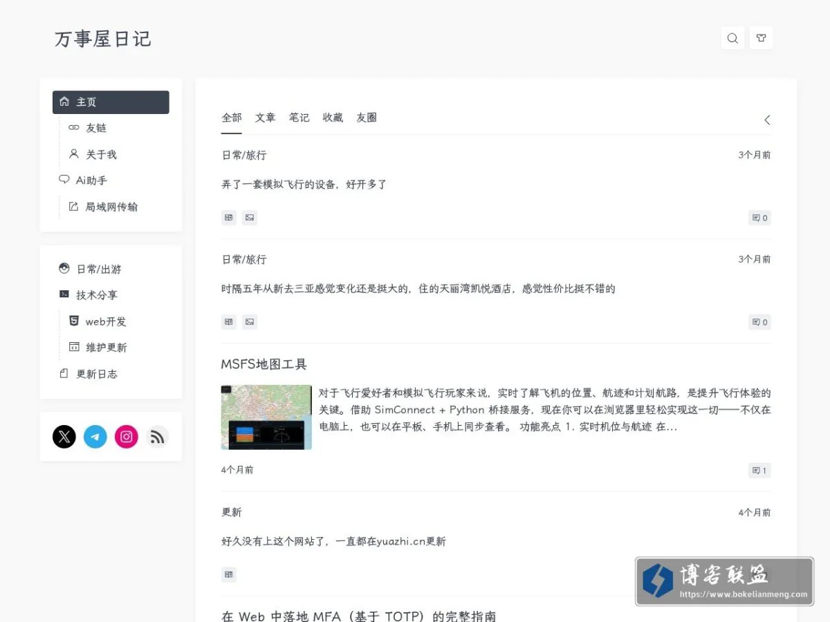
Task: Open 局域网传输 sidebar link
Action: (111, 207)
